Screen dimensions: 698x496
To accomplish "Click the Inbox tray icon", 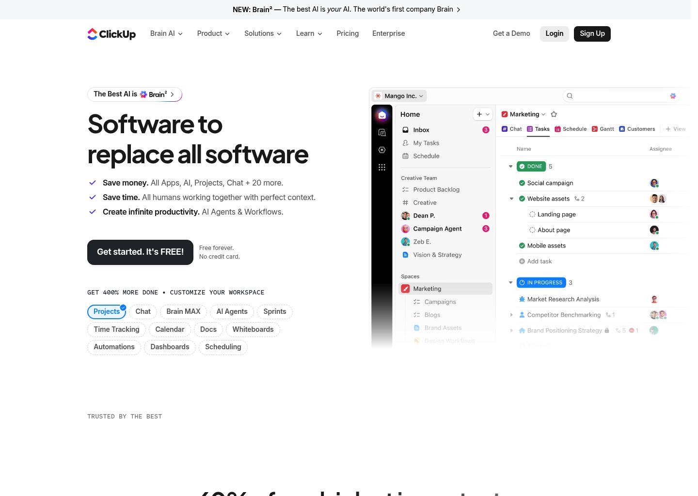I will coord(406,130).
